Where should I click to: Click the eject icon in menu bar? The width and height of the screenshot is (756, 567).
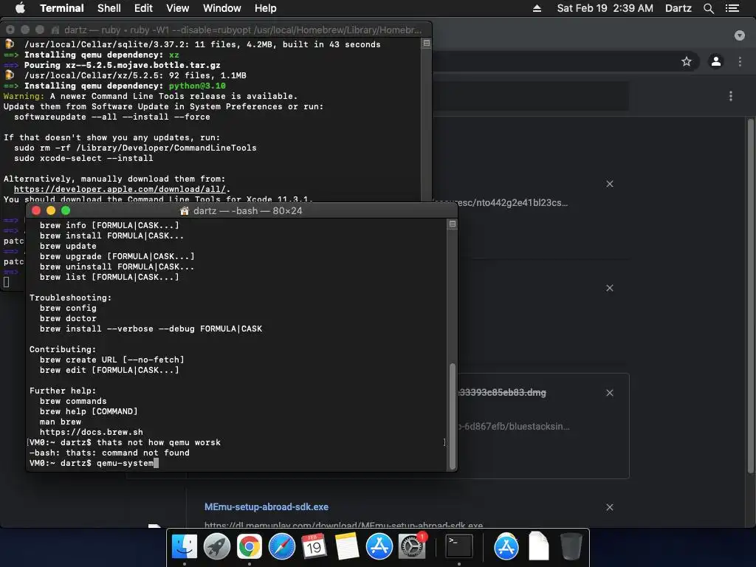(x=537, y=8)
